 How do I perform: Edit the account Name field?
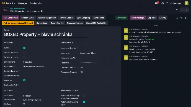[x=46, y=34]
